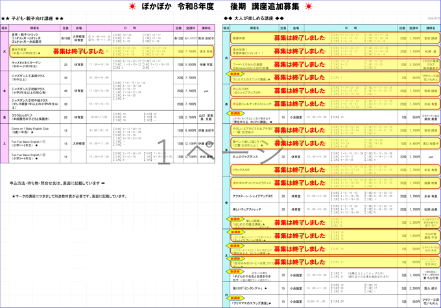
Task: Select the note '★マークの講座につきまして別途教材費が必要です'
Action: [x=69, y=196]
